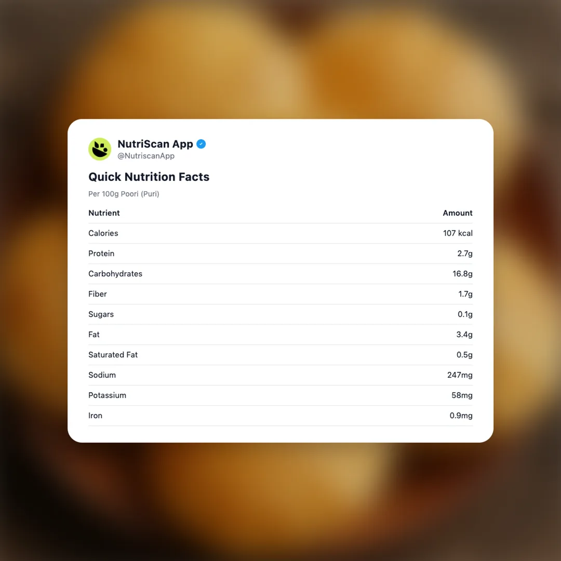Select the Iron row label
561x561 pixels.
tap(95, 416)
